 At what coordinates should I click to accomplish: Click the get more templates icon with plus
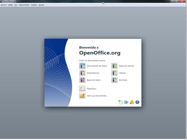pos(121,102)
